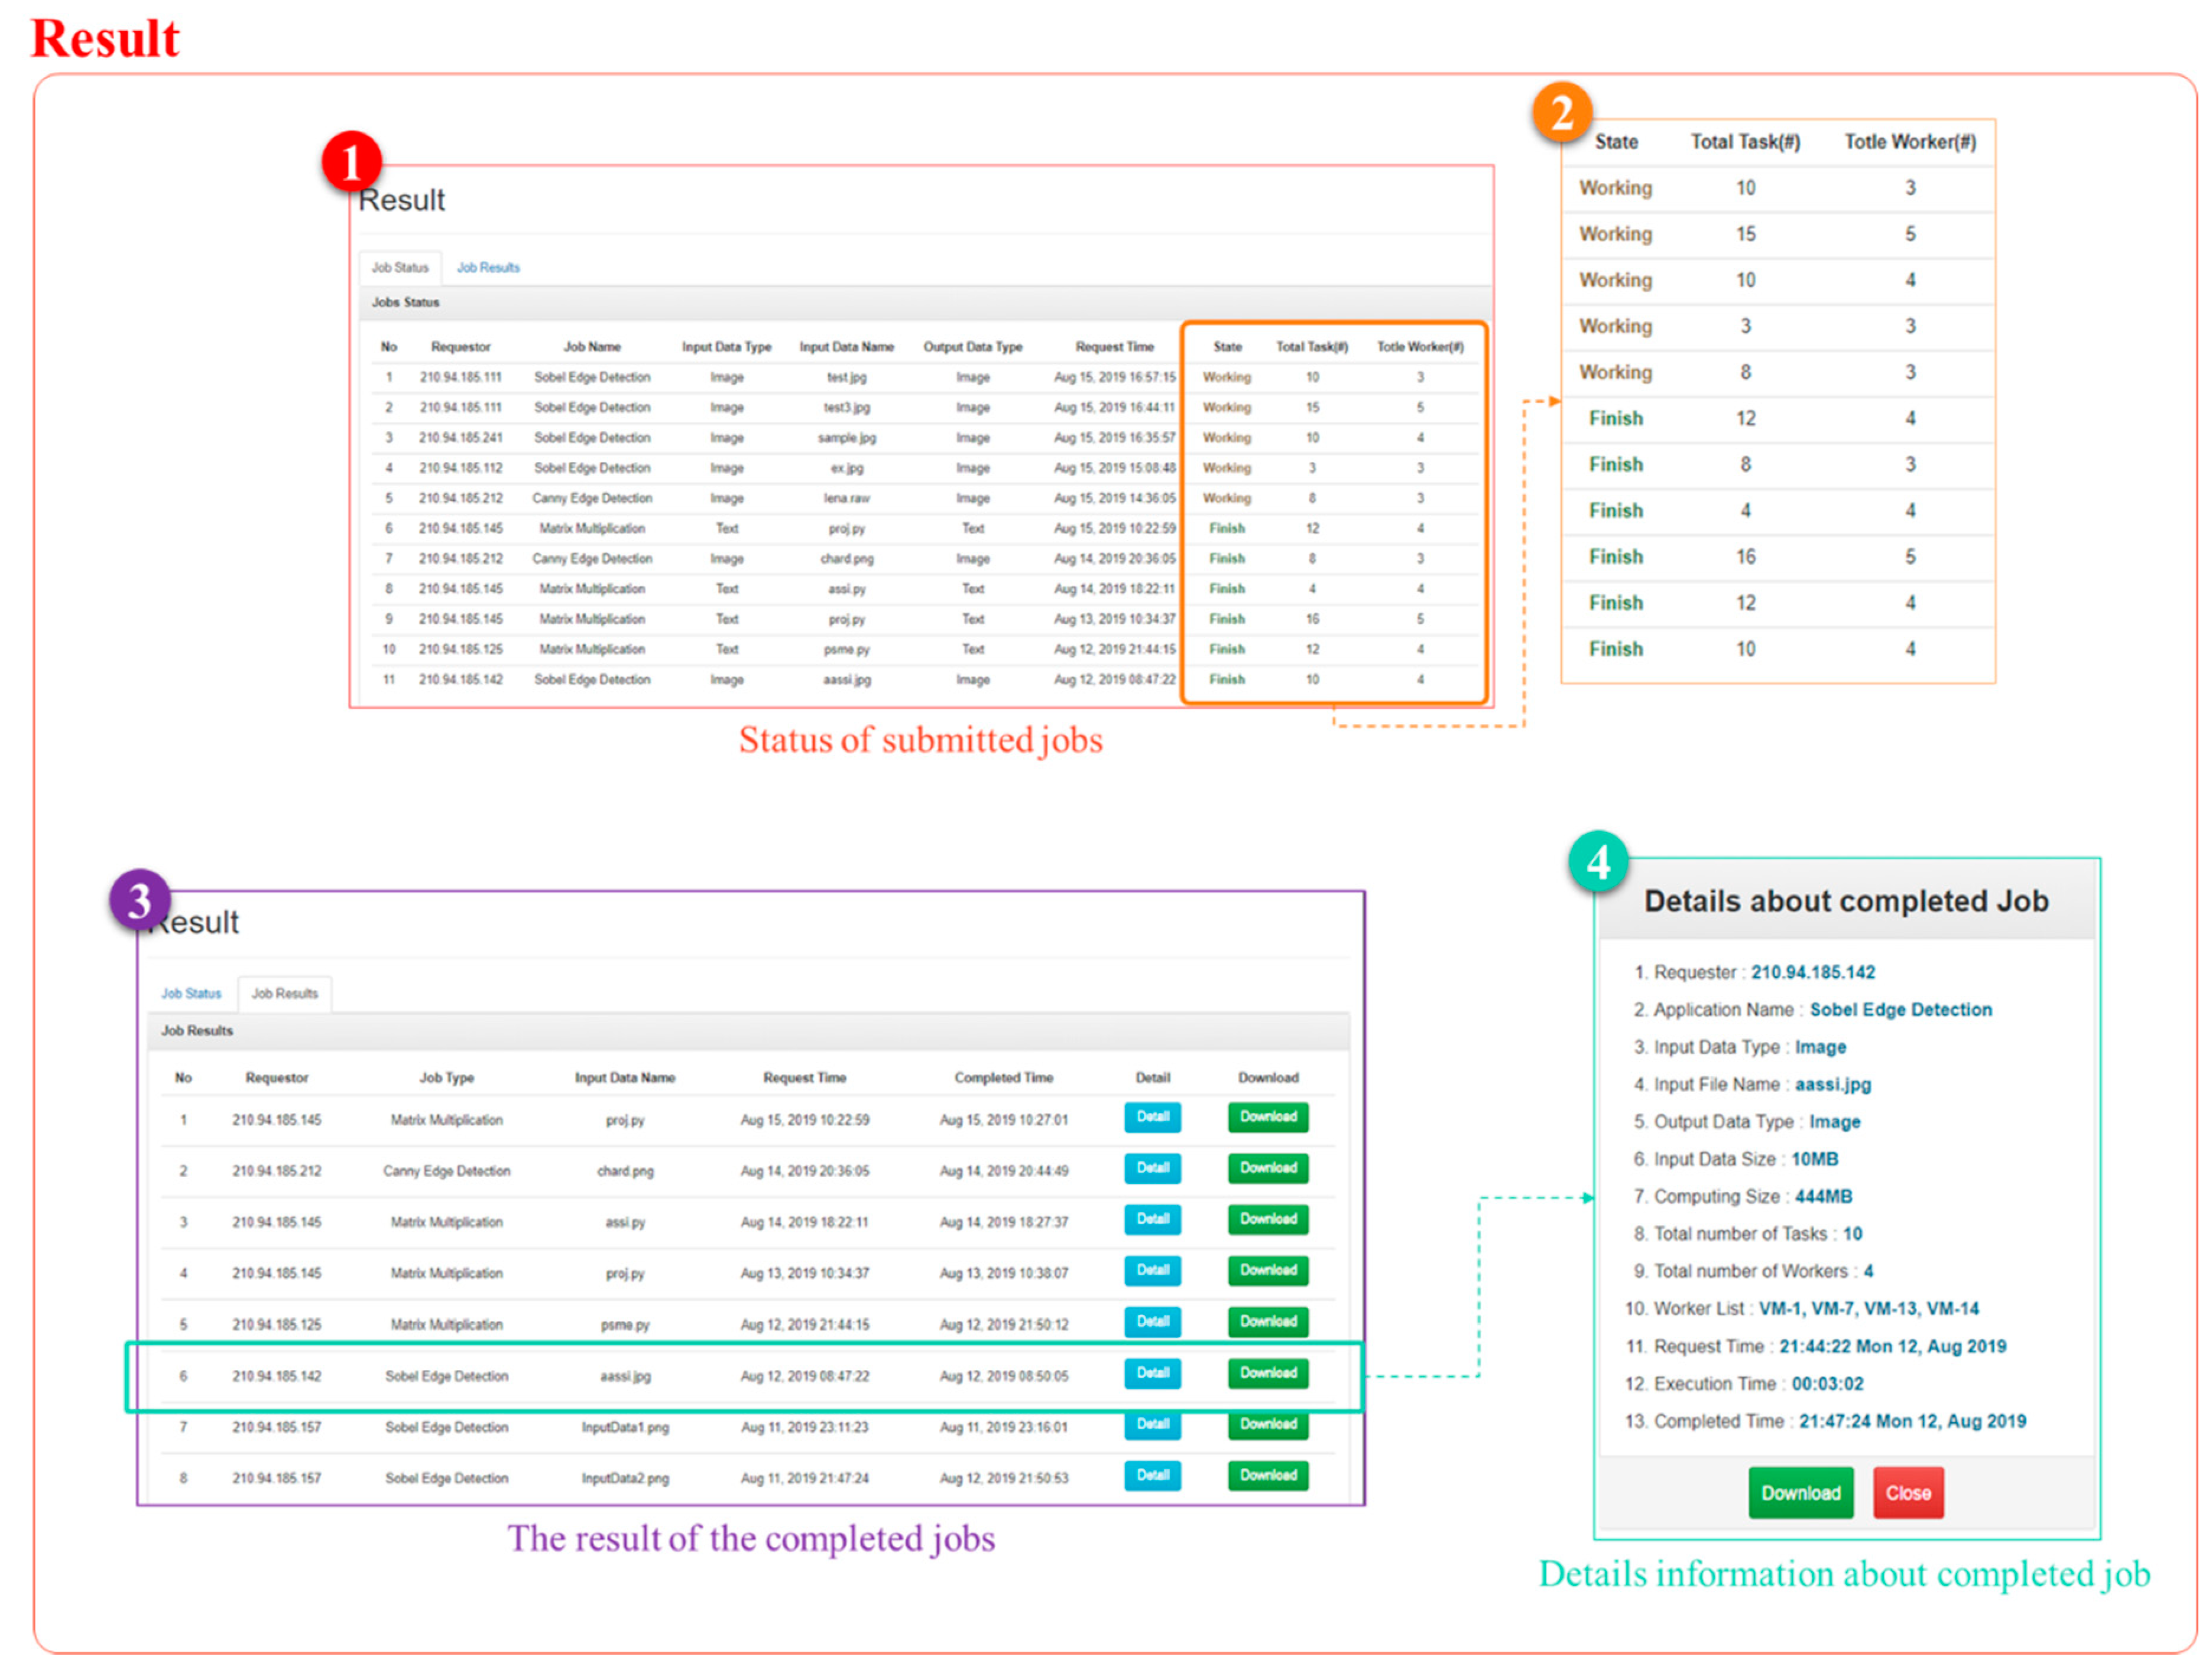Click the orange number 2 badge
Screen dimensions: 2212x1667
[x=1562, y=112]
